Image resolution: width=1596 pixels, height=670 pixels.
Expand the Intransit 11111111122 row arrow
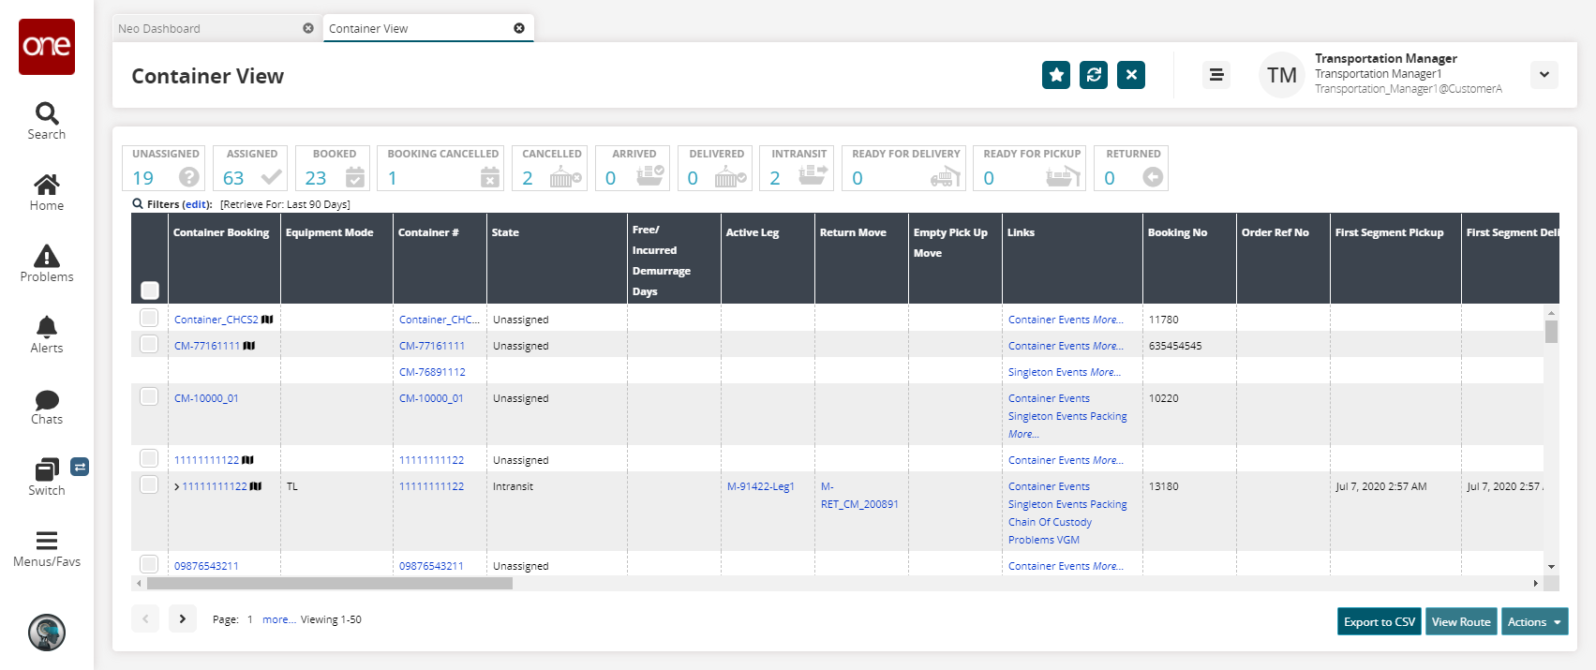click(177, 486)
